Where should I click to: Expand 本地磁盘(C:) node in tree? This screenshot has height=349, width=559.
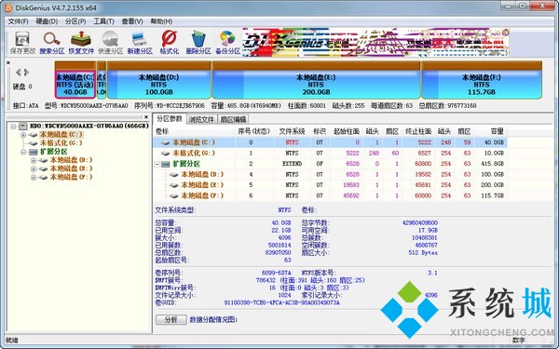point(23,135)
